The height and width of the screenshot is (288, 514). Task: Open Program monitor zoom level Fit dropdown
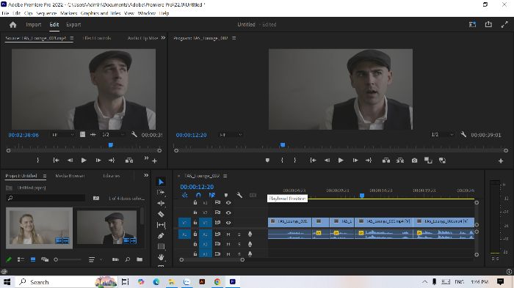[x=231, y=135]
